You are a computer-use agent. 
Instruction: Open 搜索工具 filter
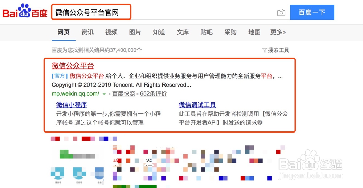(276, 50)
